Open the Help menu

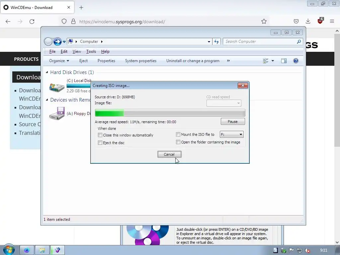[x=105, y=51]
